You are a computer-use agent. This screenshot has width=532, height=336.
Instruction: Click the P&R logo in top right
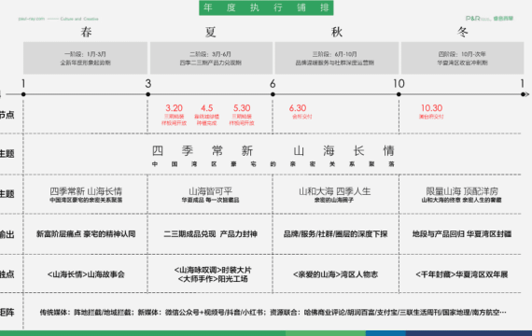tap(489, 19)
